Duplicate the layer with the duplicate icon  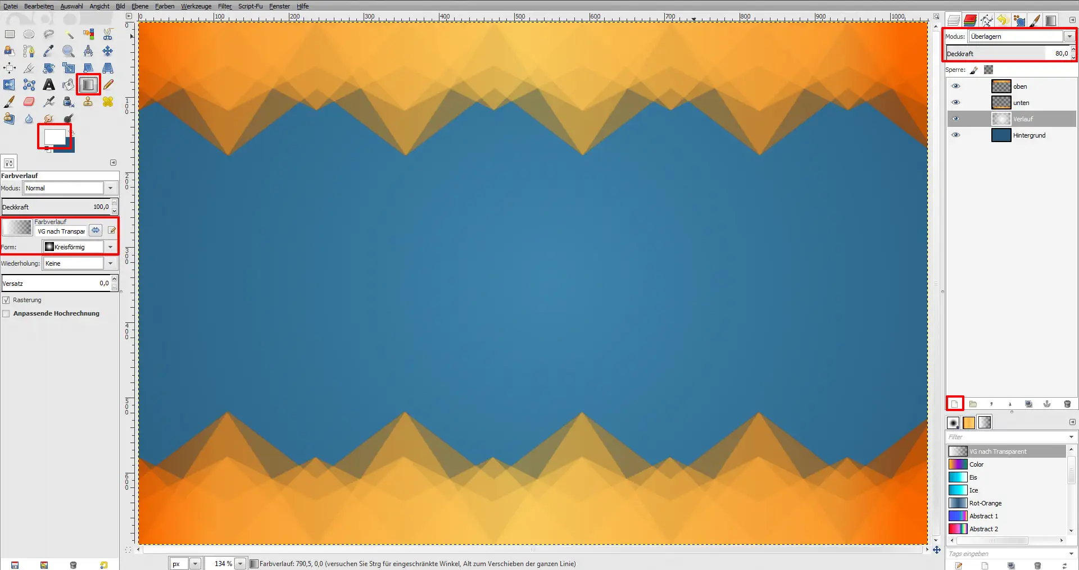point(1028,404)
